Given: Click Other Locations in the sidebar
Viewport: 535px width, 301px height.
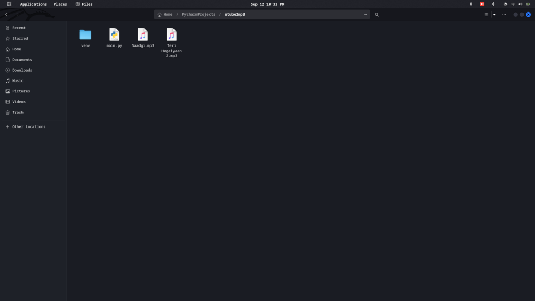Looking at the screenshot, I should point(33,126).
